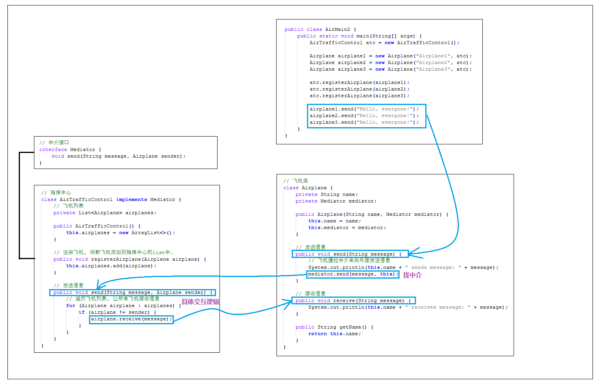Click the airplane2 "new Airplane" declaration line
The image size is (596, 382).
[x=391, y=62]
